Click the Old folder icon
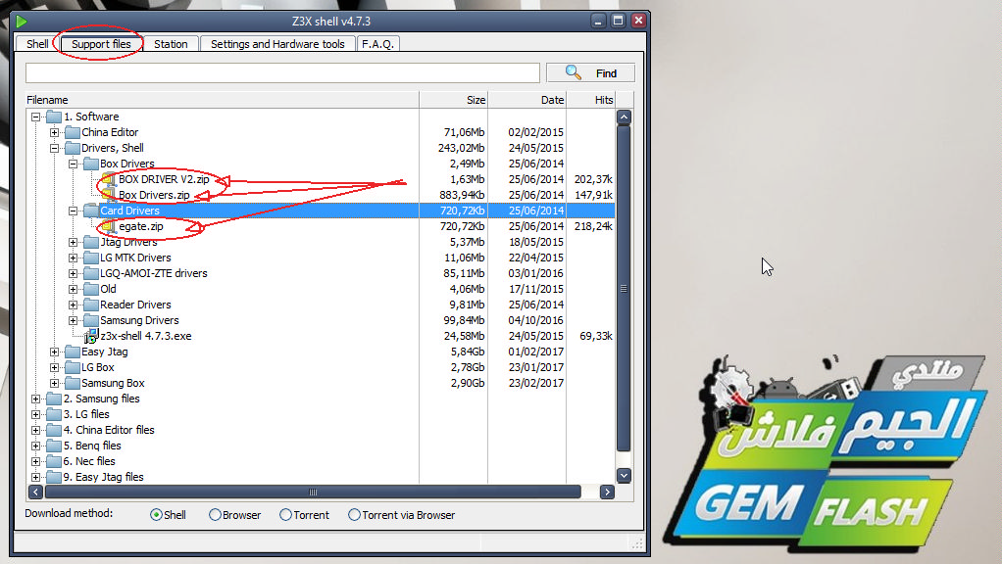1002x564 pixels. (x=91, y=289)
